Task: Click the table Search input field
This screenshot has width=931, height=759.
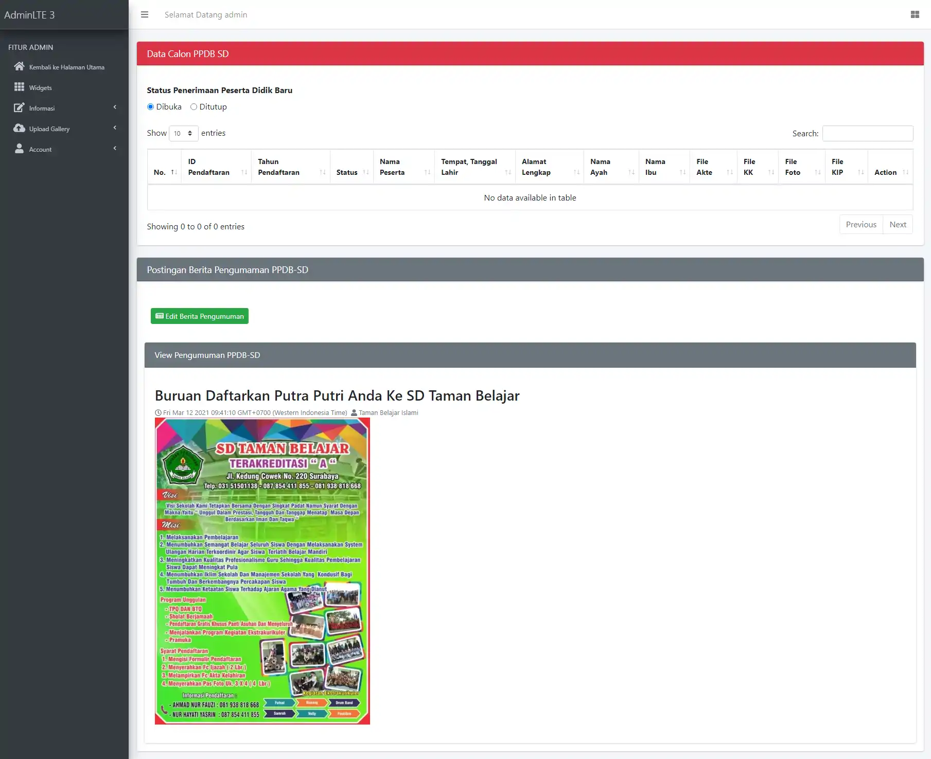Action: coord(868,133)
